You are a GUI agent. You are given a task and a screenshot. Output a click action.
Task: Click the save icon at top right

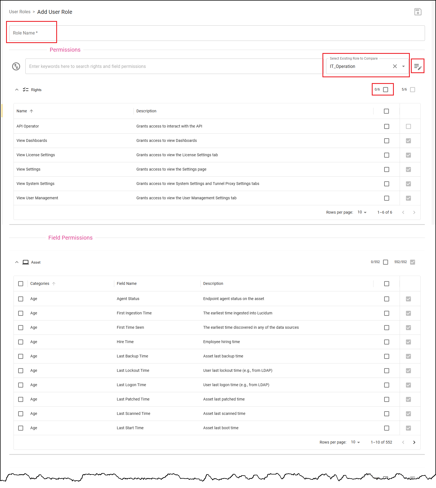pyautogui.click(x=418, y=12)
